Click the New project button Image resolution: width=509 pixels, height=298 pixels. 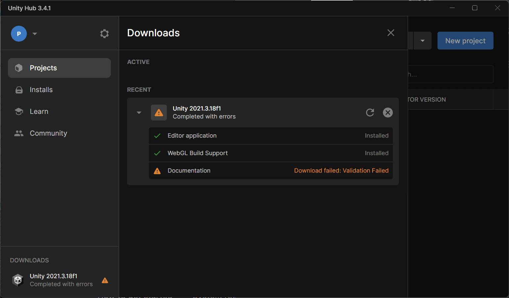point(465,41)
